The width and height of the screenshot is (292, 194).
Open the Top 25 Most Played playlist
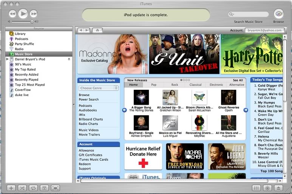[39, 85]
